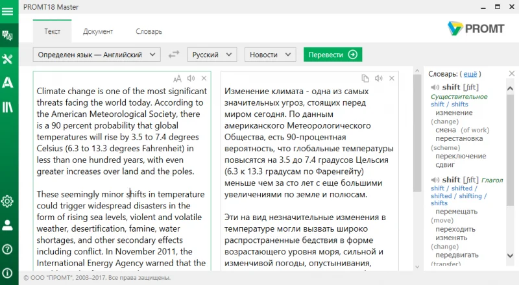Open the tools wrench icon in sidebar
The height and width of the screenshot is (285, 519).
click(7, 59)
